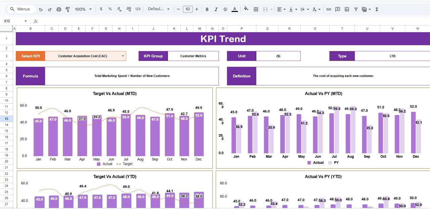Viewport: 430px width, 209px height.
Task: Click Target legend in MTD chart
Action: click(x=124, y=164)
